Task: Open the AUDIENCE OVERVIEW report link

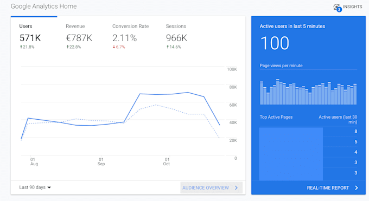Action: (x=211, y=187)
